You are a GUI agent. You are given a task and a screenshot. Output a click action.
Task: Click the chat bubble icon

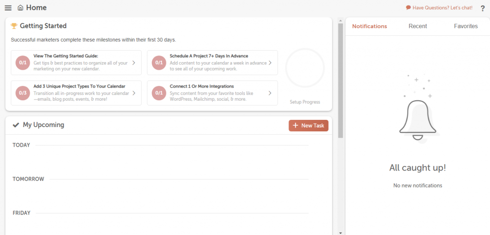[x=408, y=8]
